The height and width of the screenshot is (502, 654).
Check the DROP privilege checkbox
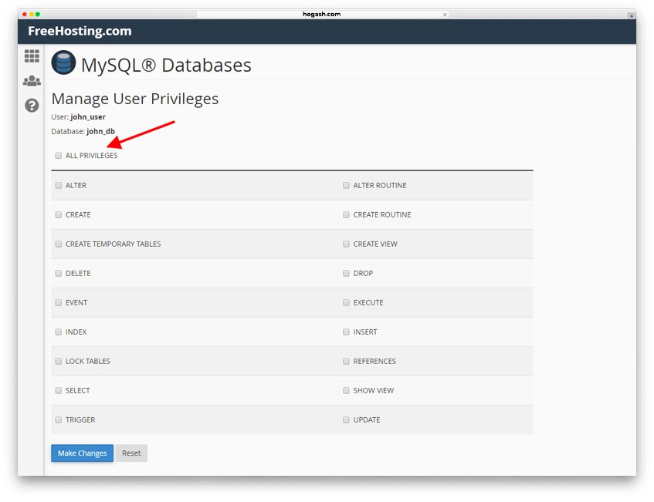[x=346, y=273]
